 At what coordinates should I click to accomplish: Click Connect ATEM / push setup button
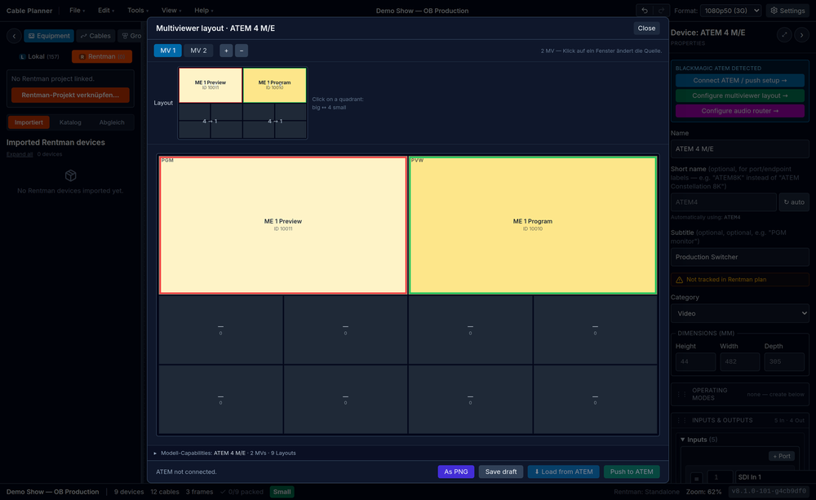point(739,81)
